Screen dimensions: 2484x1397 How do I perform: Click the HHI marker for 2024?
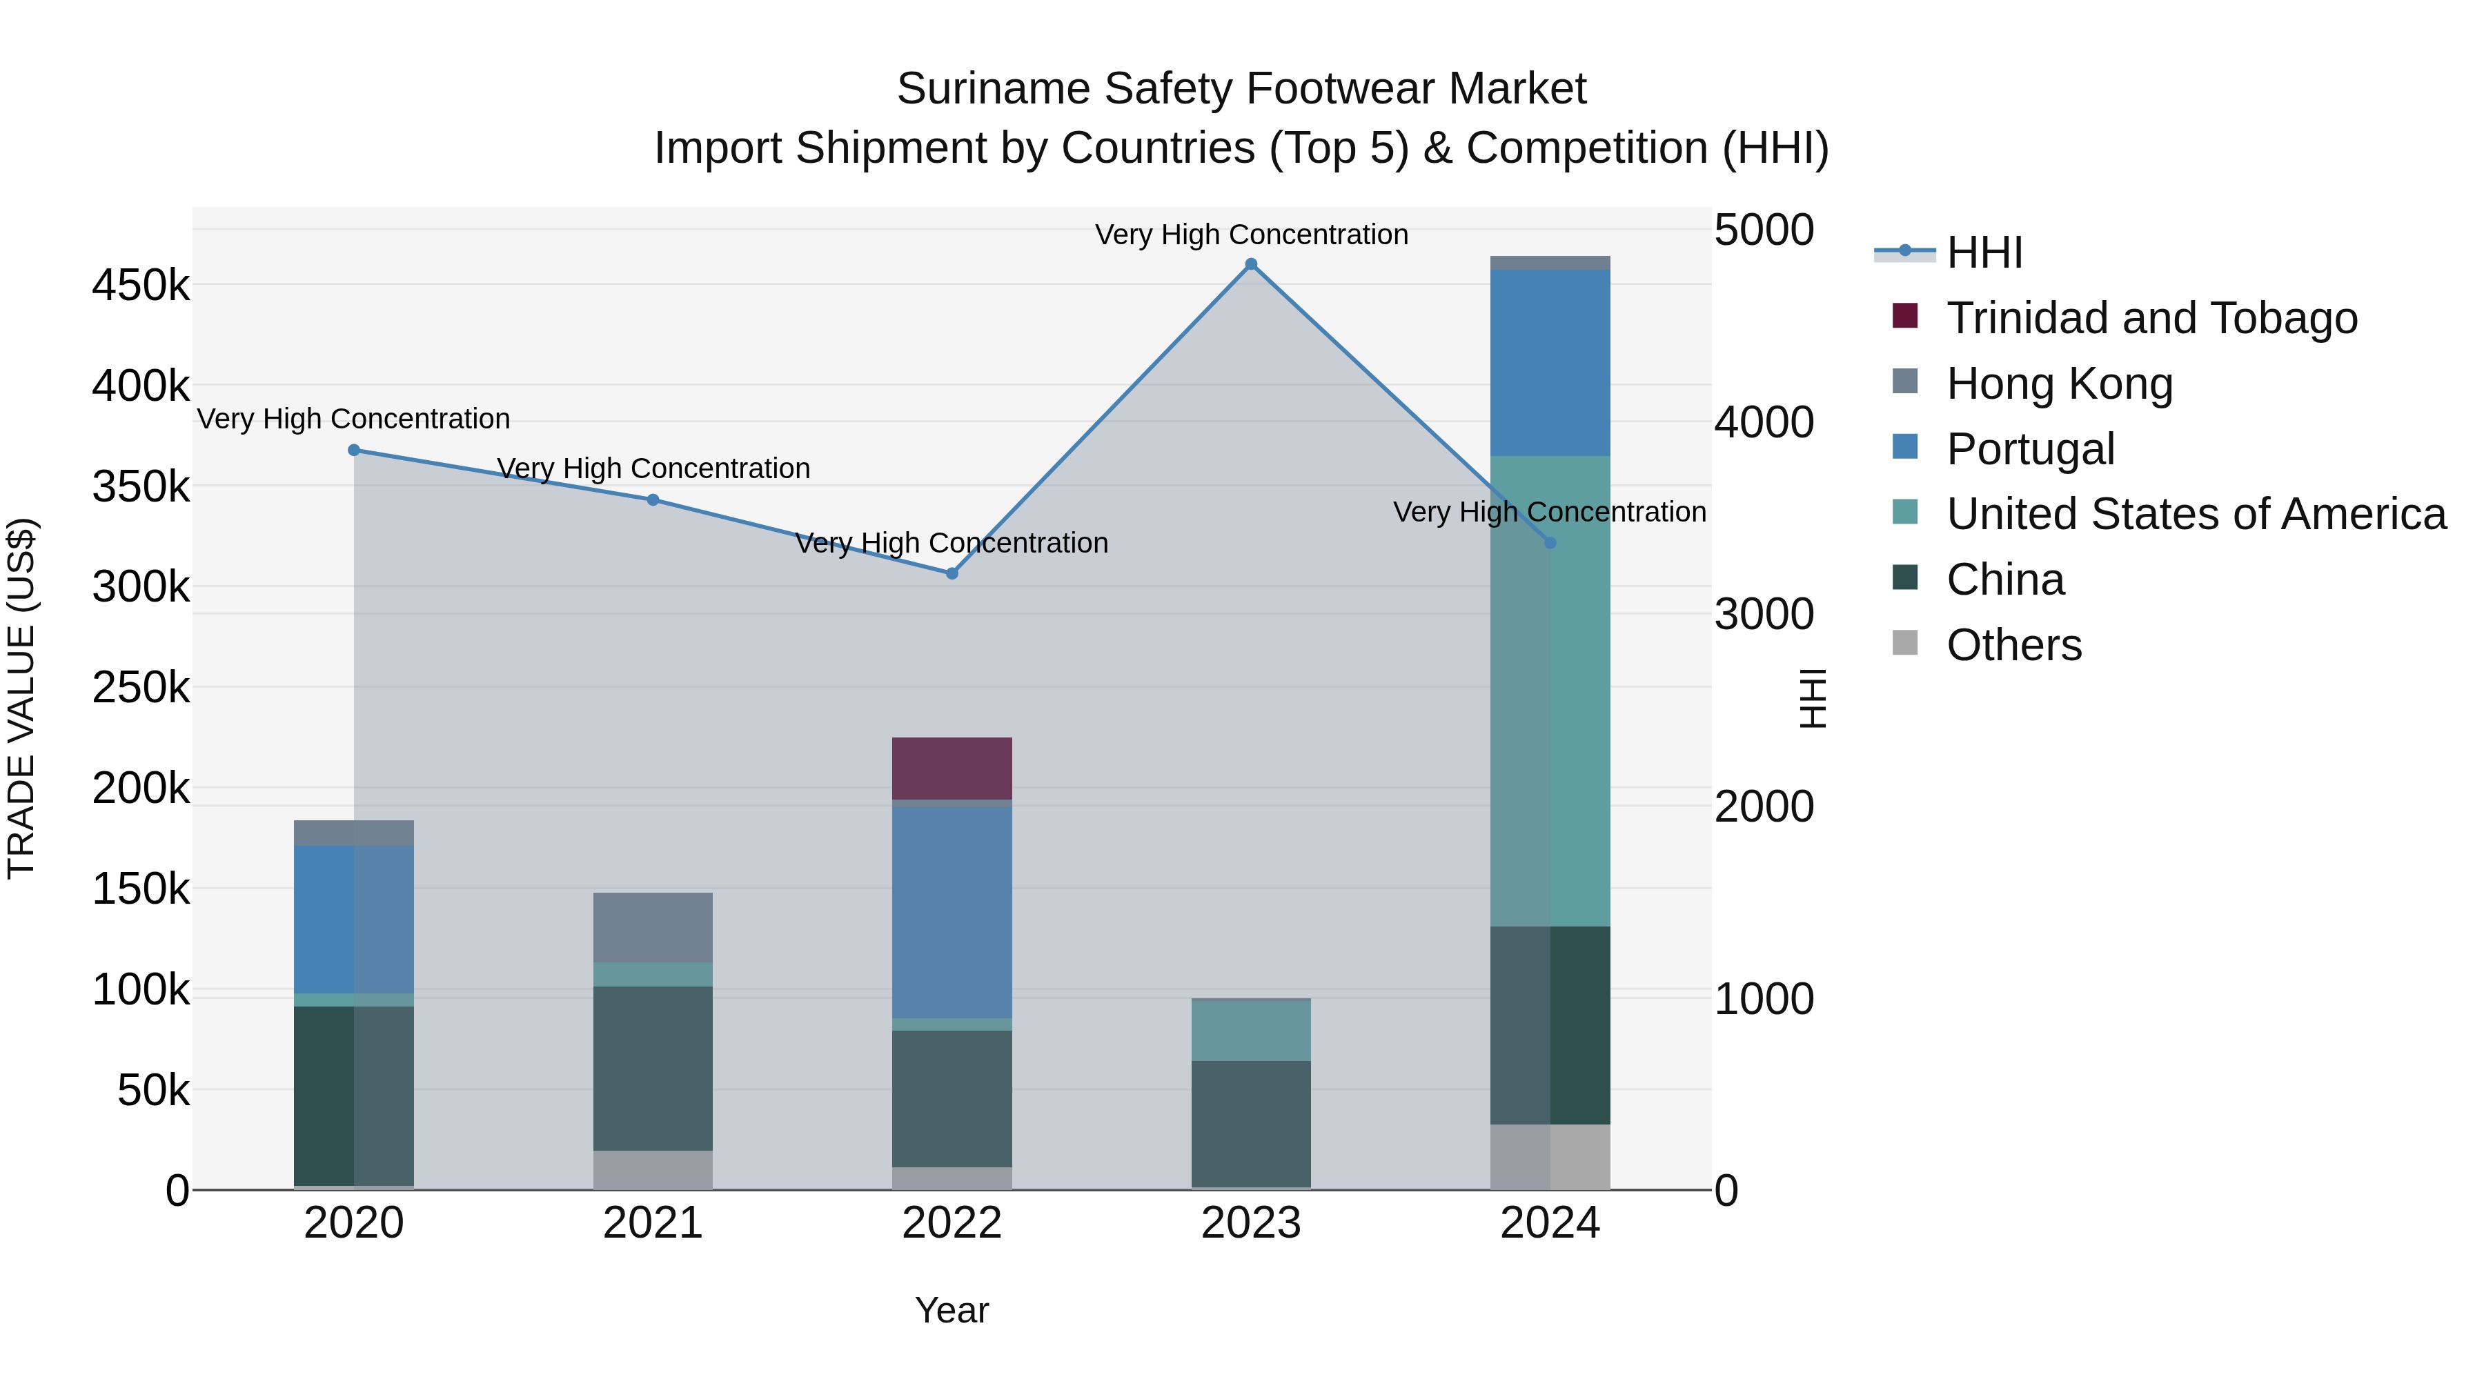click(1550, 543)
